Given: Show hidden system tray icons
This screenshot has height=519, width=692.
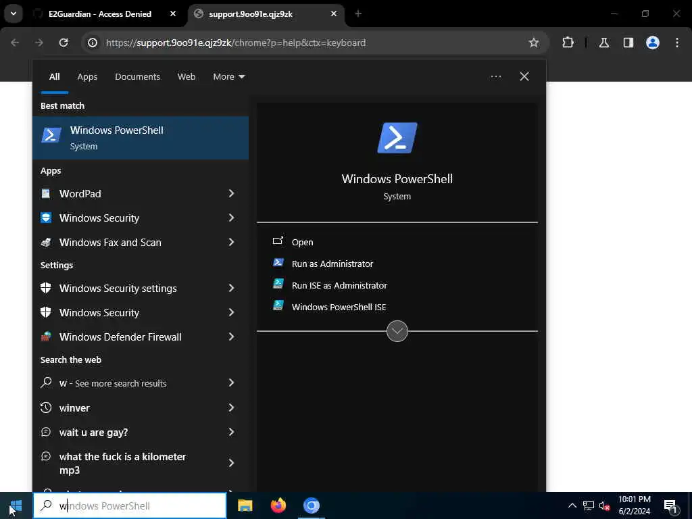Looking at the screenshot, I should point(572,505).
